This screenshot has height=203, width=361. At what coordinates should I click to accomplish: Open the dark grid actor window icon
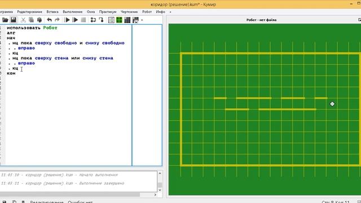127,20
